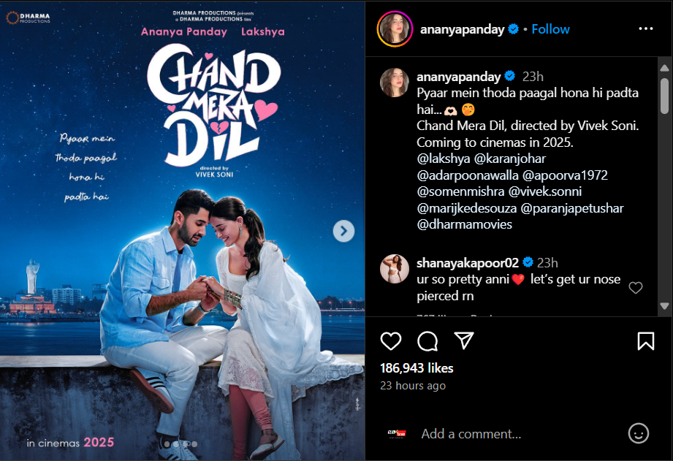Open the @dharmamovies mention link
673x461 pixels.
point(465,224)
